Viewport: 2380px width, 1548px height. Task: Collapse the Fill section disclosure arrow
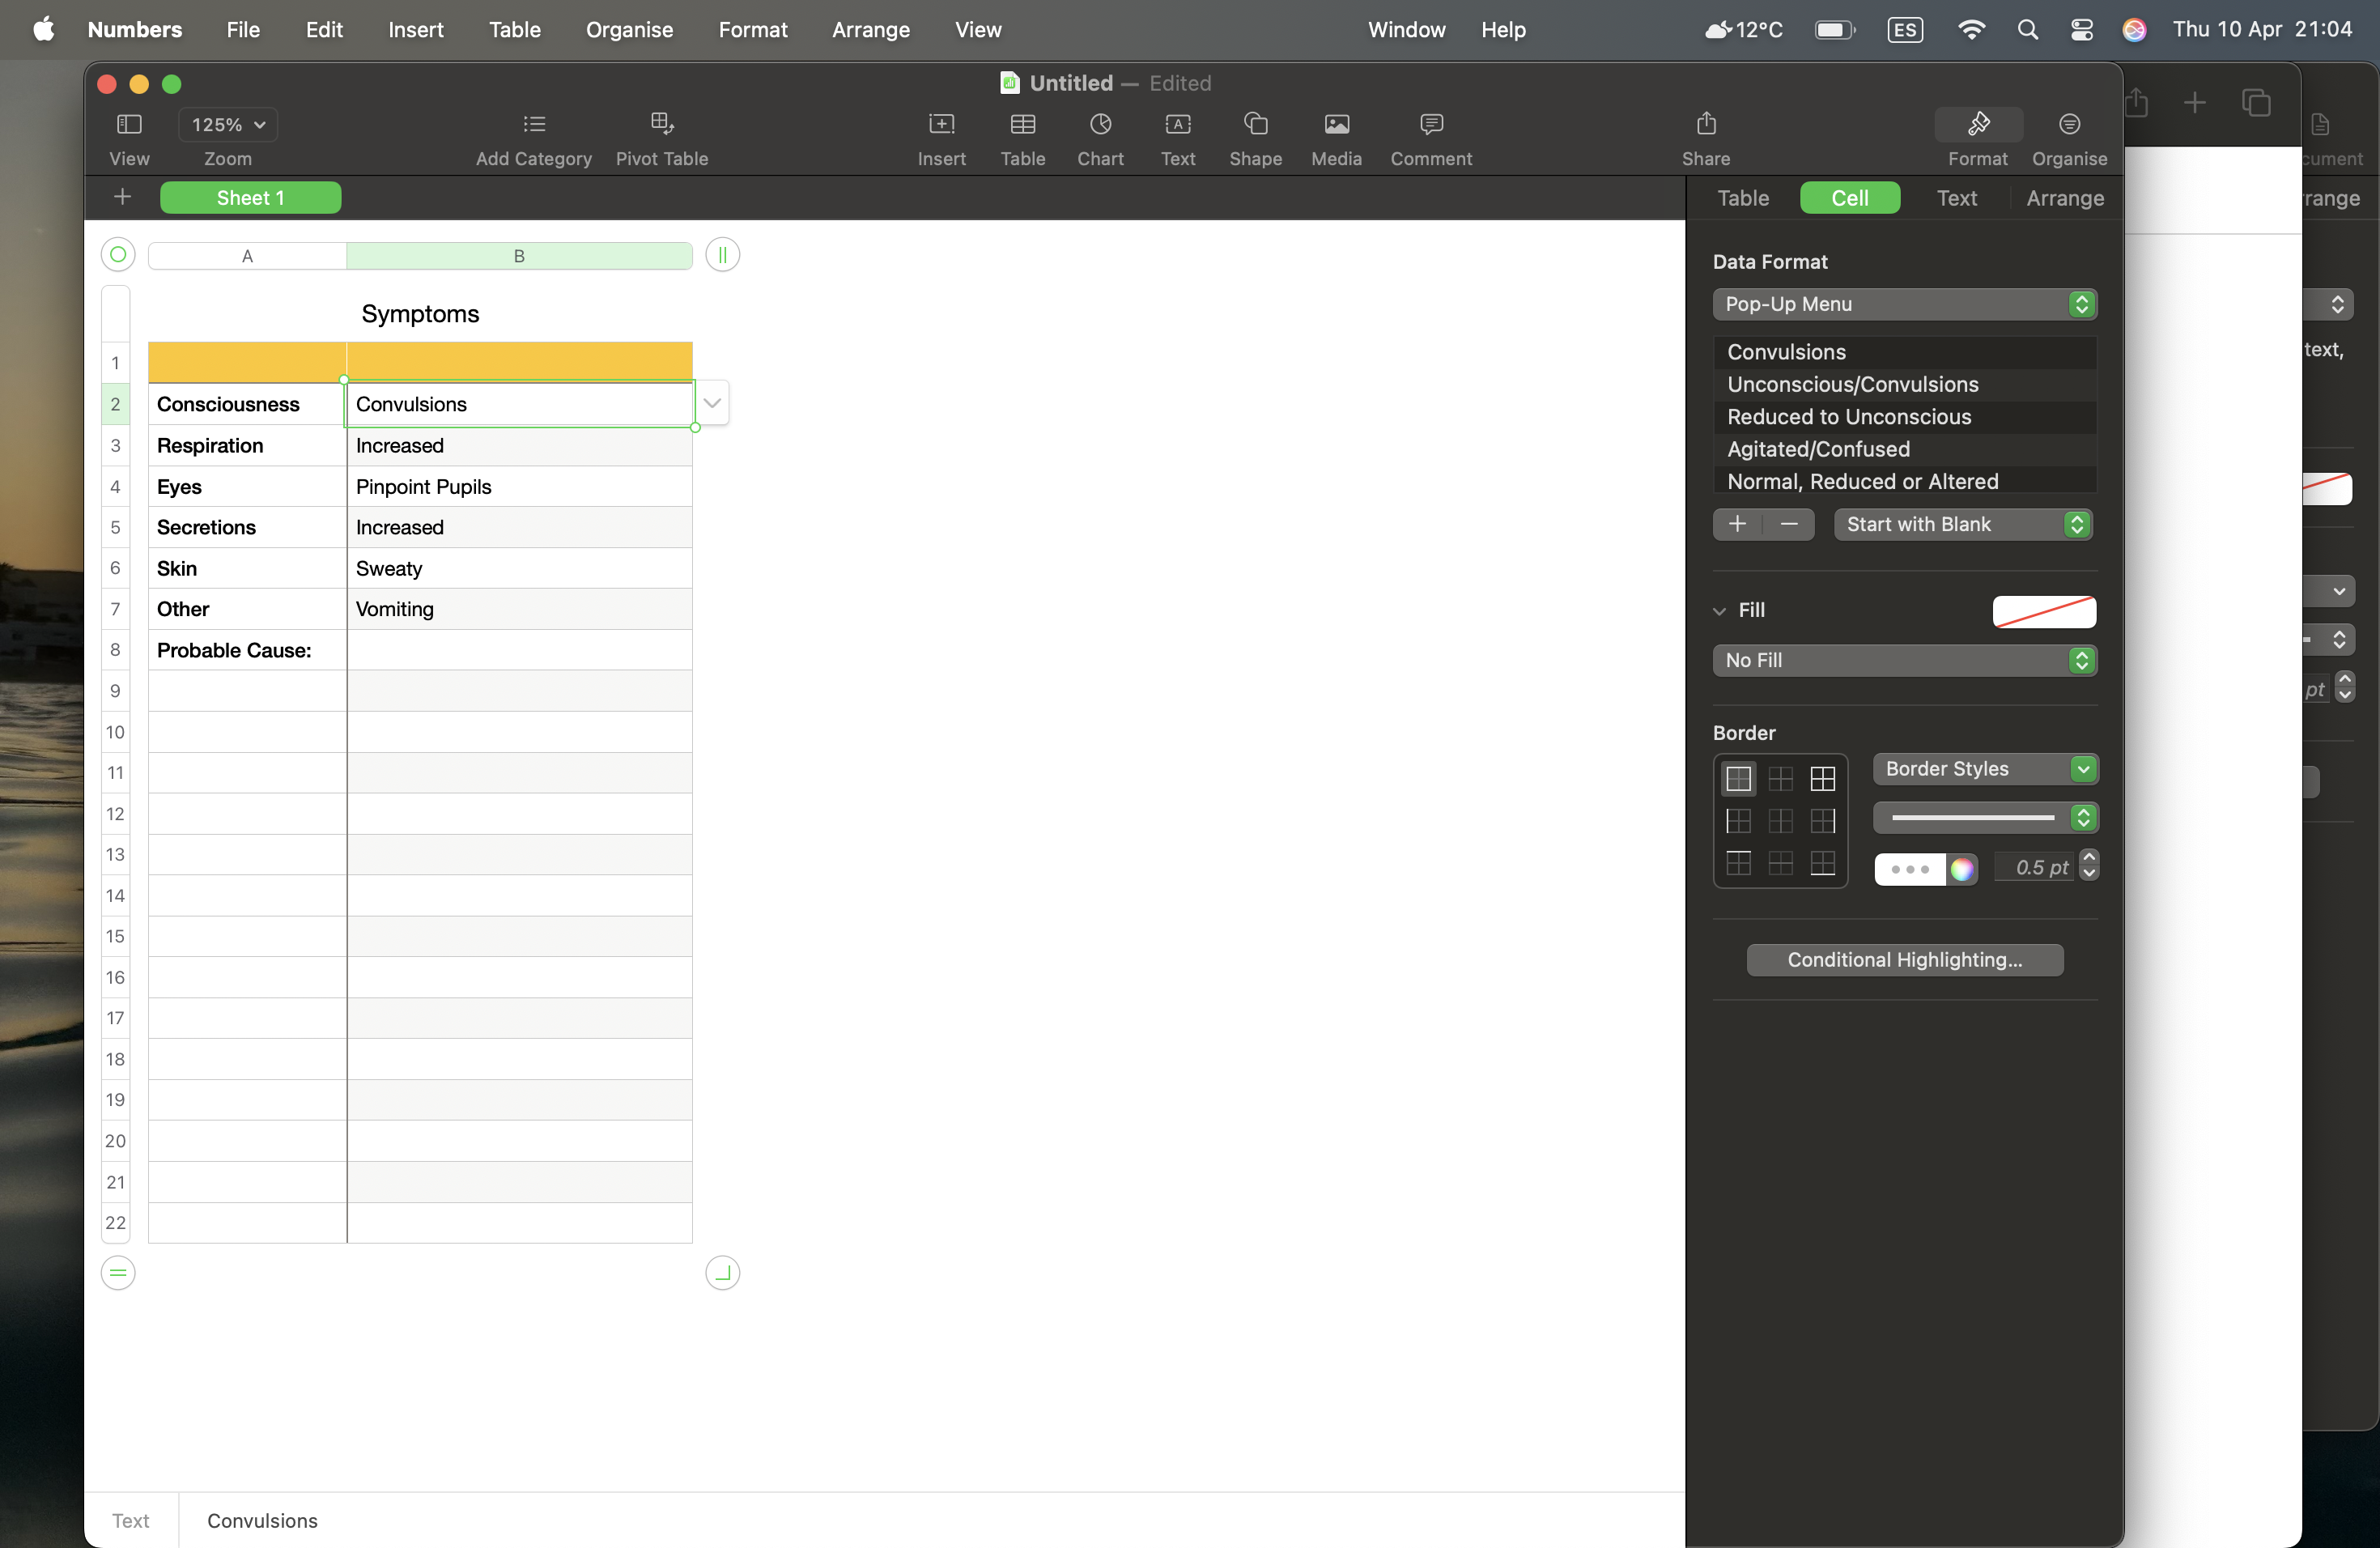tap(1720, 611)
